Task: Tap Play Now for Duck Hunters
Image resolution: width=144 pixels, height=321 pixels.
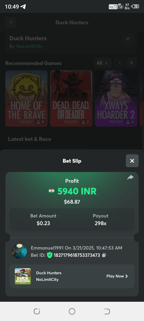Action: coord(117,276)
